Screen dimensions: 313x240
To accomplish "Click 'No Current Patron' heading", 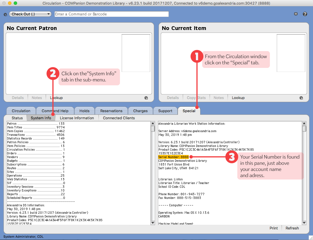I will [x=32, y=28].
